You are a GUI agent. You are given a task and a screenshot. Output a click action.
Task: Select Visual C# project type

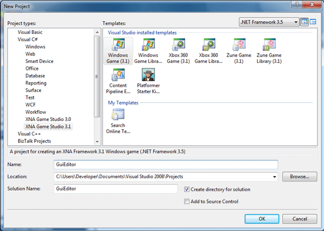point(27,39)
